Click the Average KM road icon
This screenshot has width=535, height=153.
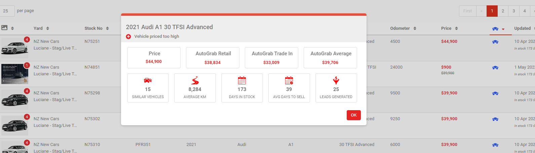click(195, 80)
